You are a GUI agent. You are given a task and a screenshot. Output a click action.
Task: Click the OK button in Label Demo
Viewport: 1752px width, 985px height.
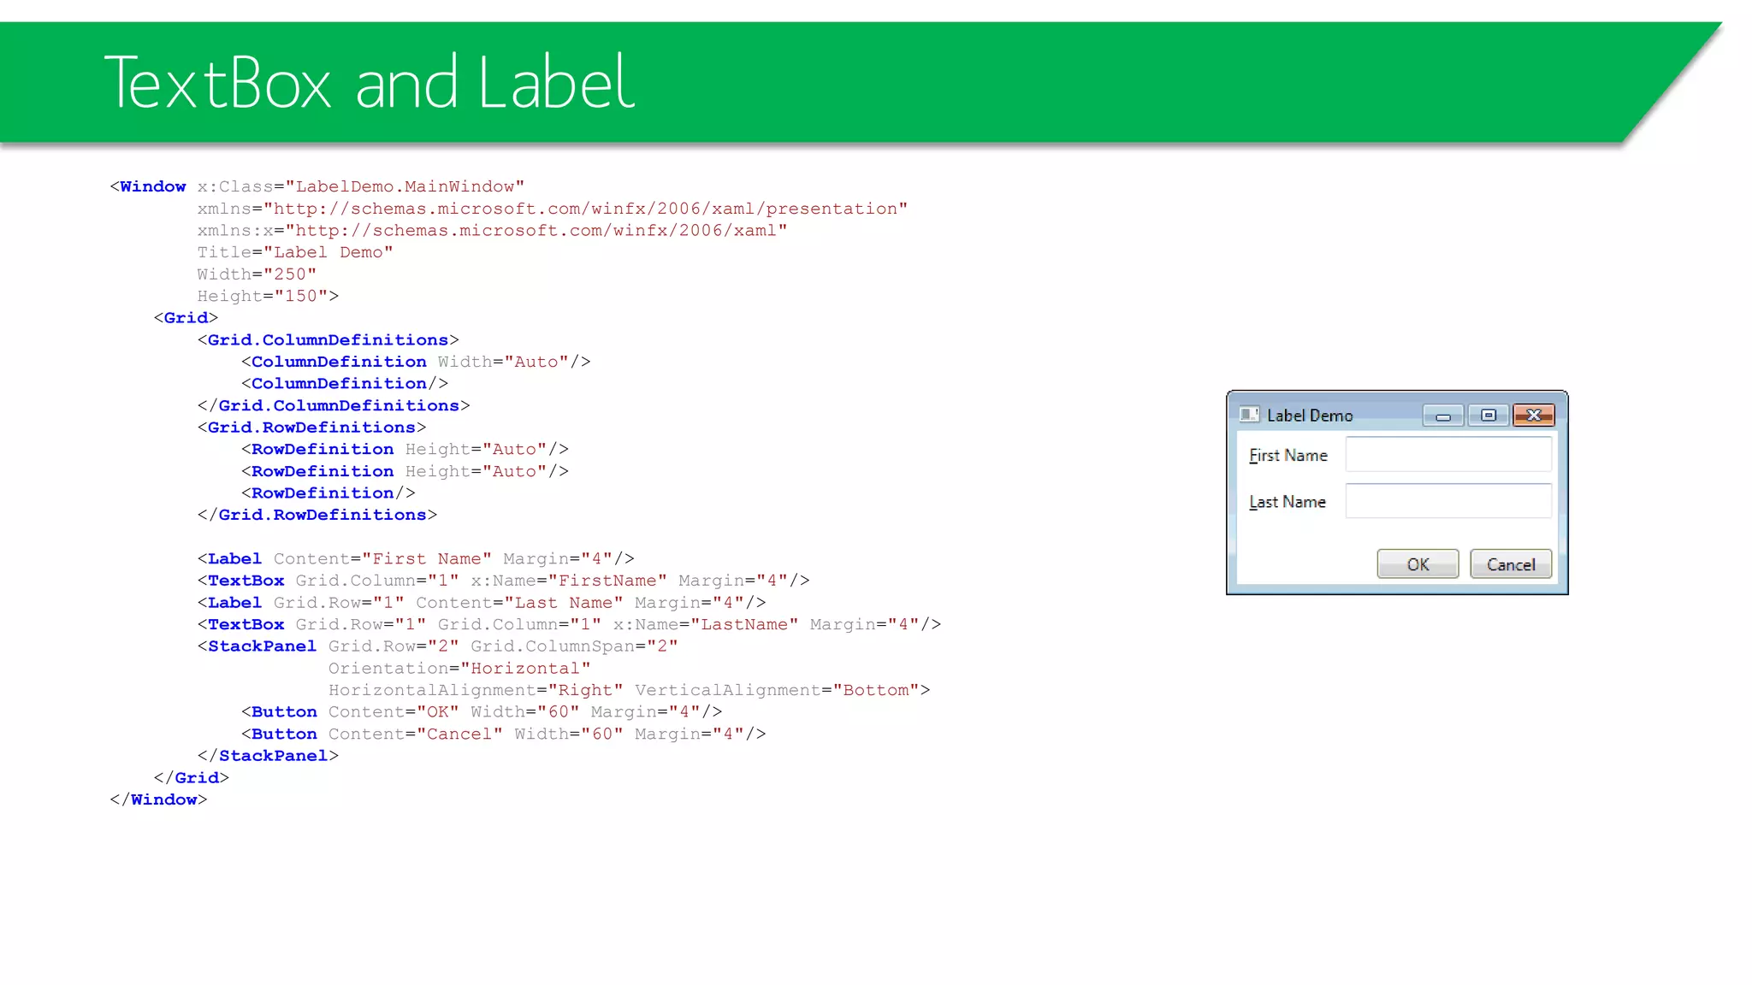(x=1418, y=564)
